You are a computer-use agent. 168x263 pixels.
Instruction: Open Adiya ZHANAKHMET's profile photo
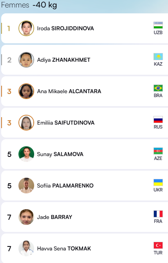point(26,60)
